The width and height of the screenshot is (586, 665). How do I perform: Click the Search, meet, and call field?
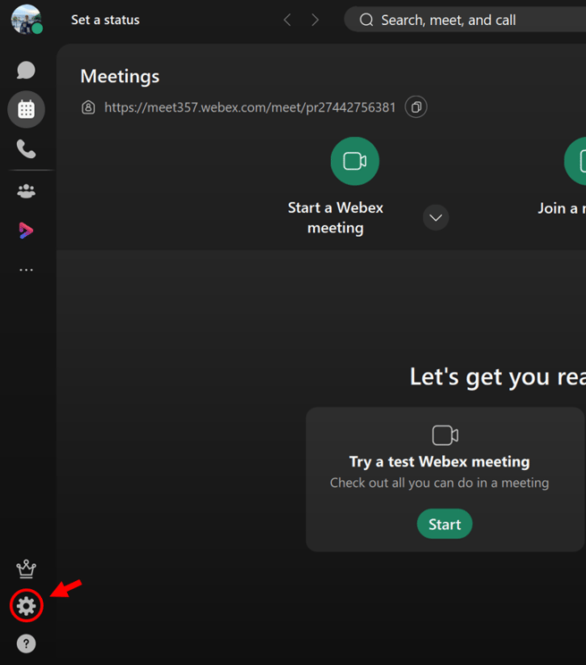click(x=465, y=20)
